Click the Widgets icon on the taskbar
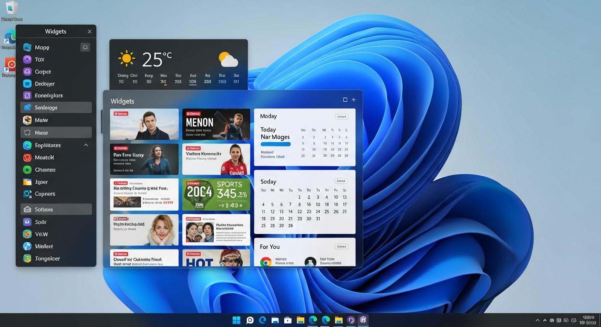 coord(362,320)
